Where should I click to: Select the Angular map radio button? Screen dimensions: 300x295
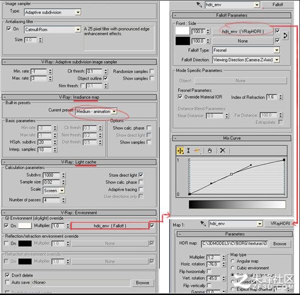coord(233,261)
